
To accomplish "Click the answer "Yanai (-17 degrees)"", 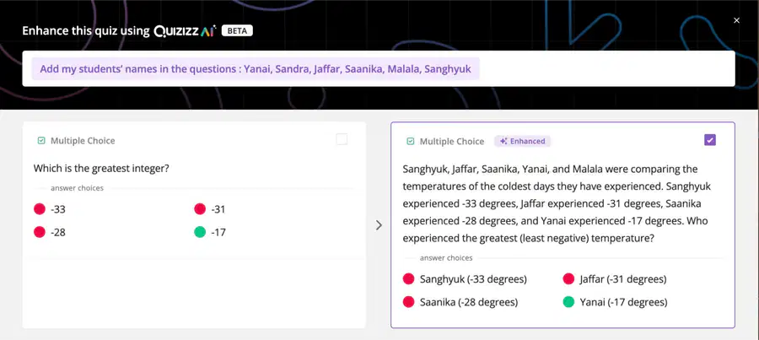I will [623, 302].
